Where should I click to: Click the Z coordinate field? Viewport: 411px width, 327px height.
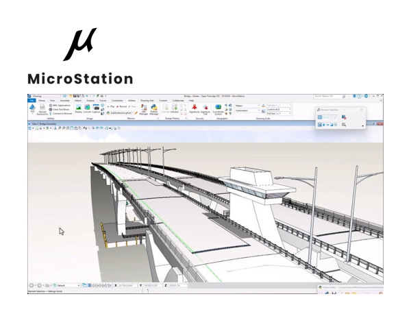177,285
